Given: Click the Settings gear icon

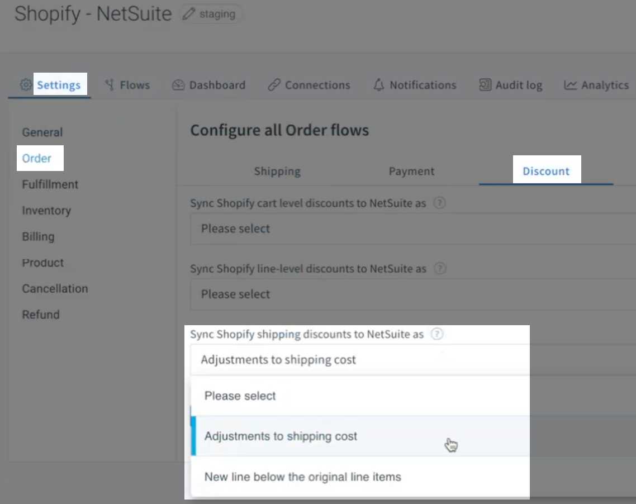Looking at the screenshot, I should [26, 85].
